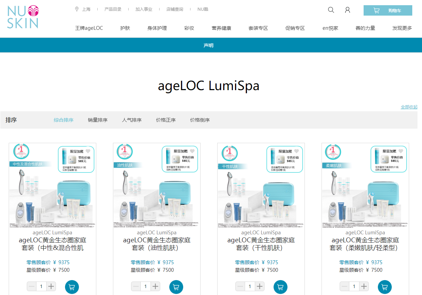Favorite the 柔嫩肌肤 product heart
Image resolution: width=422 pixels, height=295 pixels.
(401, 151)
